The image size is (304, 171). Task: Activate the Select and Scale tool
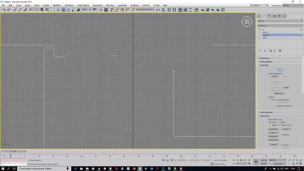[74, 9]
